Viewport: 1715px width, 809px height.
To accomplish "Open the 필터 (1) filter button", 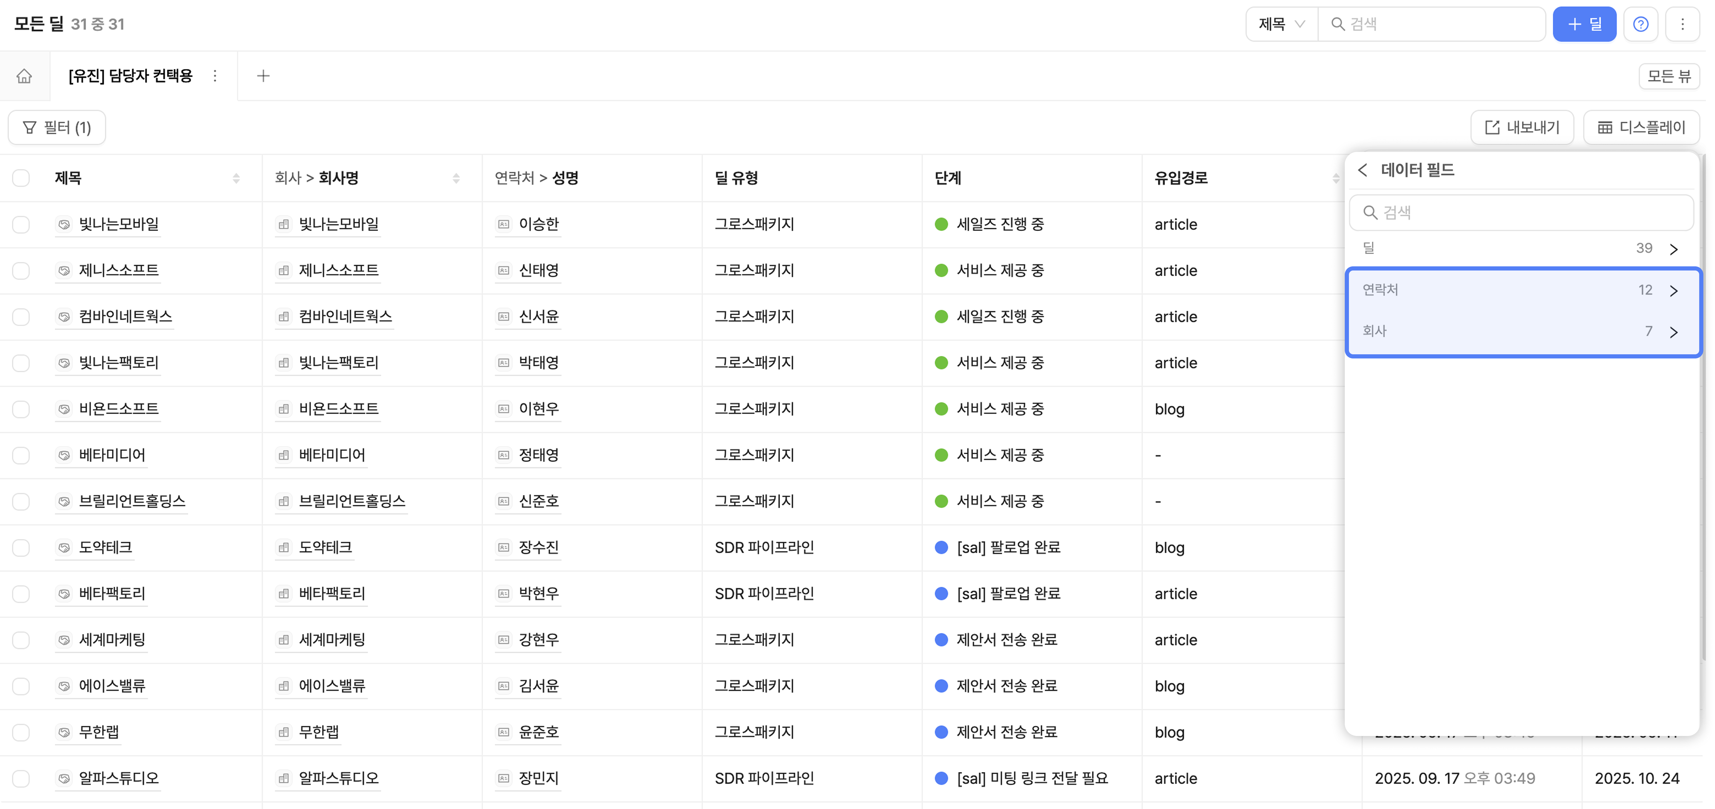I will [x=57, y=127].
